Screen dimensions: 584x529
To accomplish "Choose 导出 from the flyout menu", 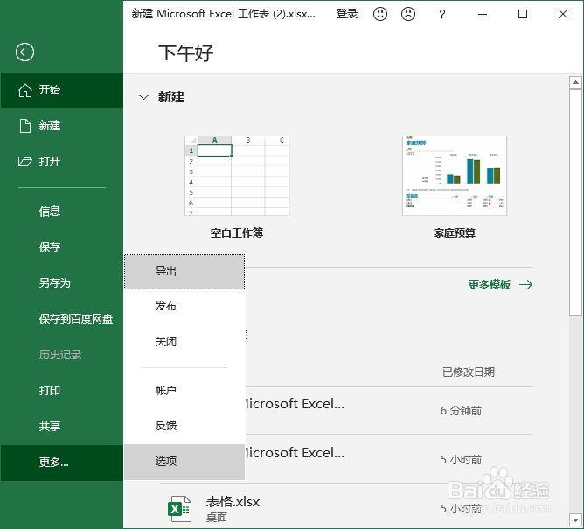I will pyautogui.click(x=184, y=272).
